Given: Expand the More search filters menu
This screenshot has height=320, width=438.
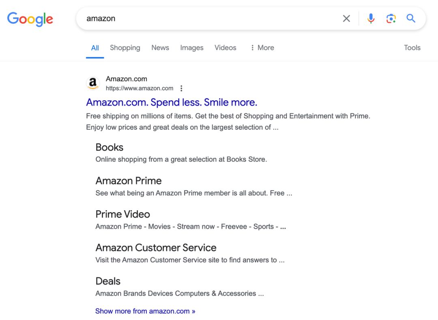Looking at the screenshot, I should coord(262,48).
